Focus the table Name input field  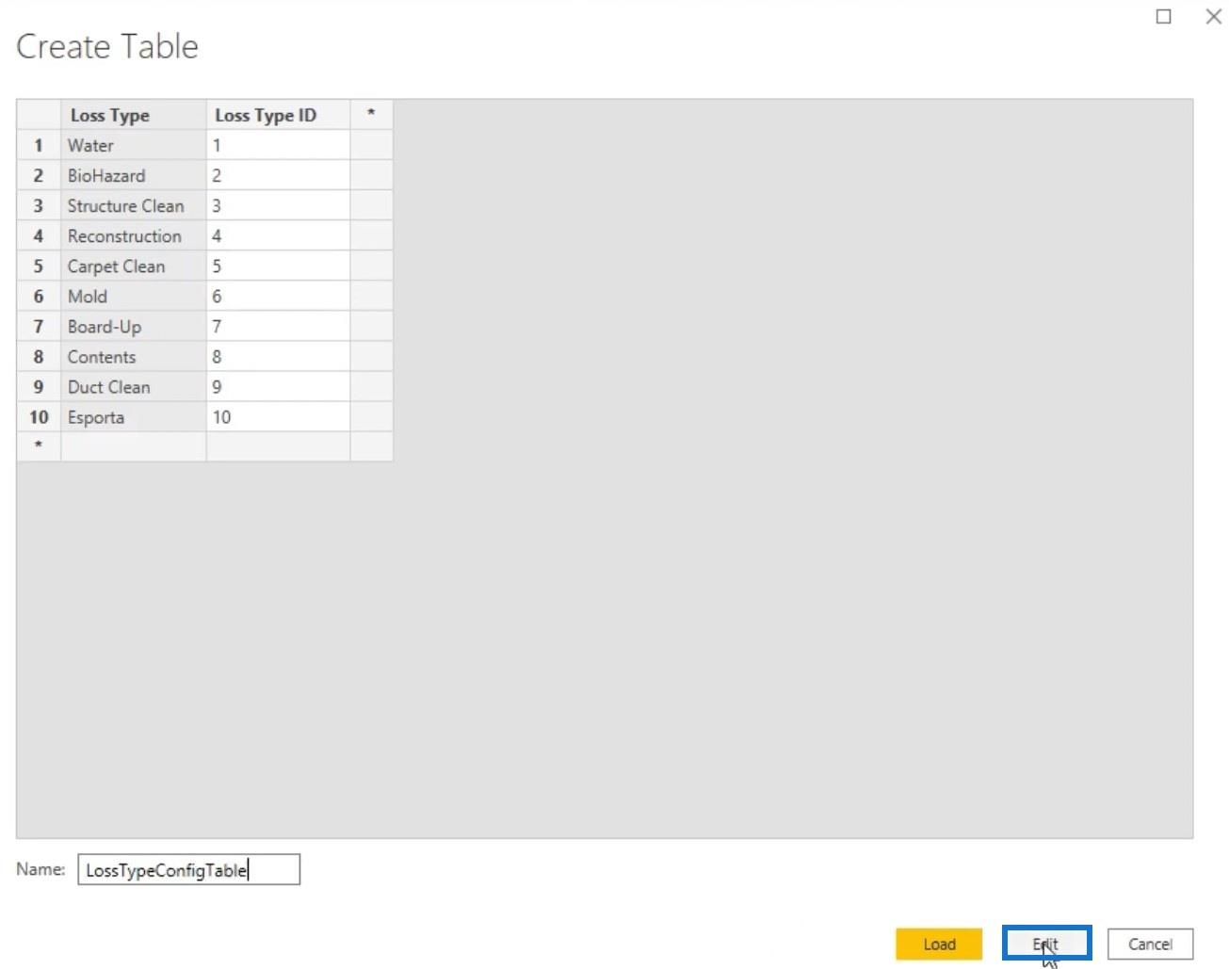point(188,869)
